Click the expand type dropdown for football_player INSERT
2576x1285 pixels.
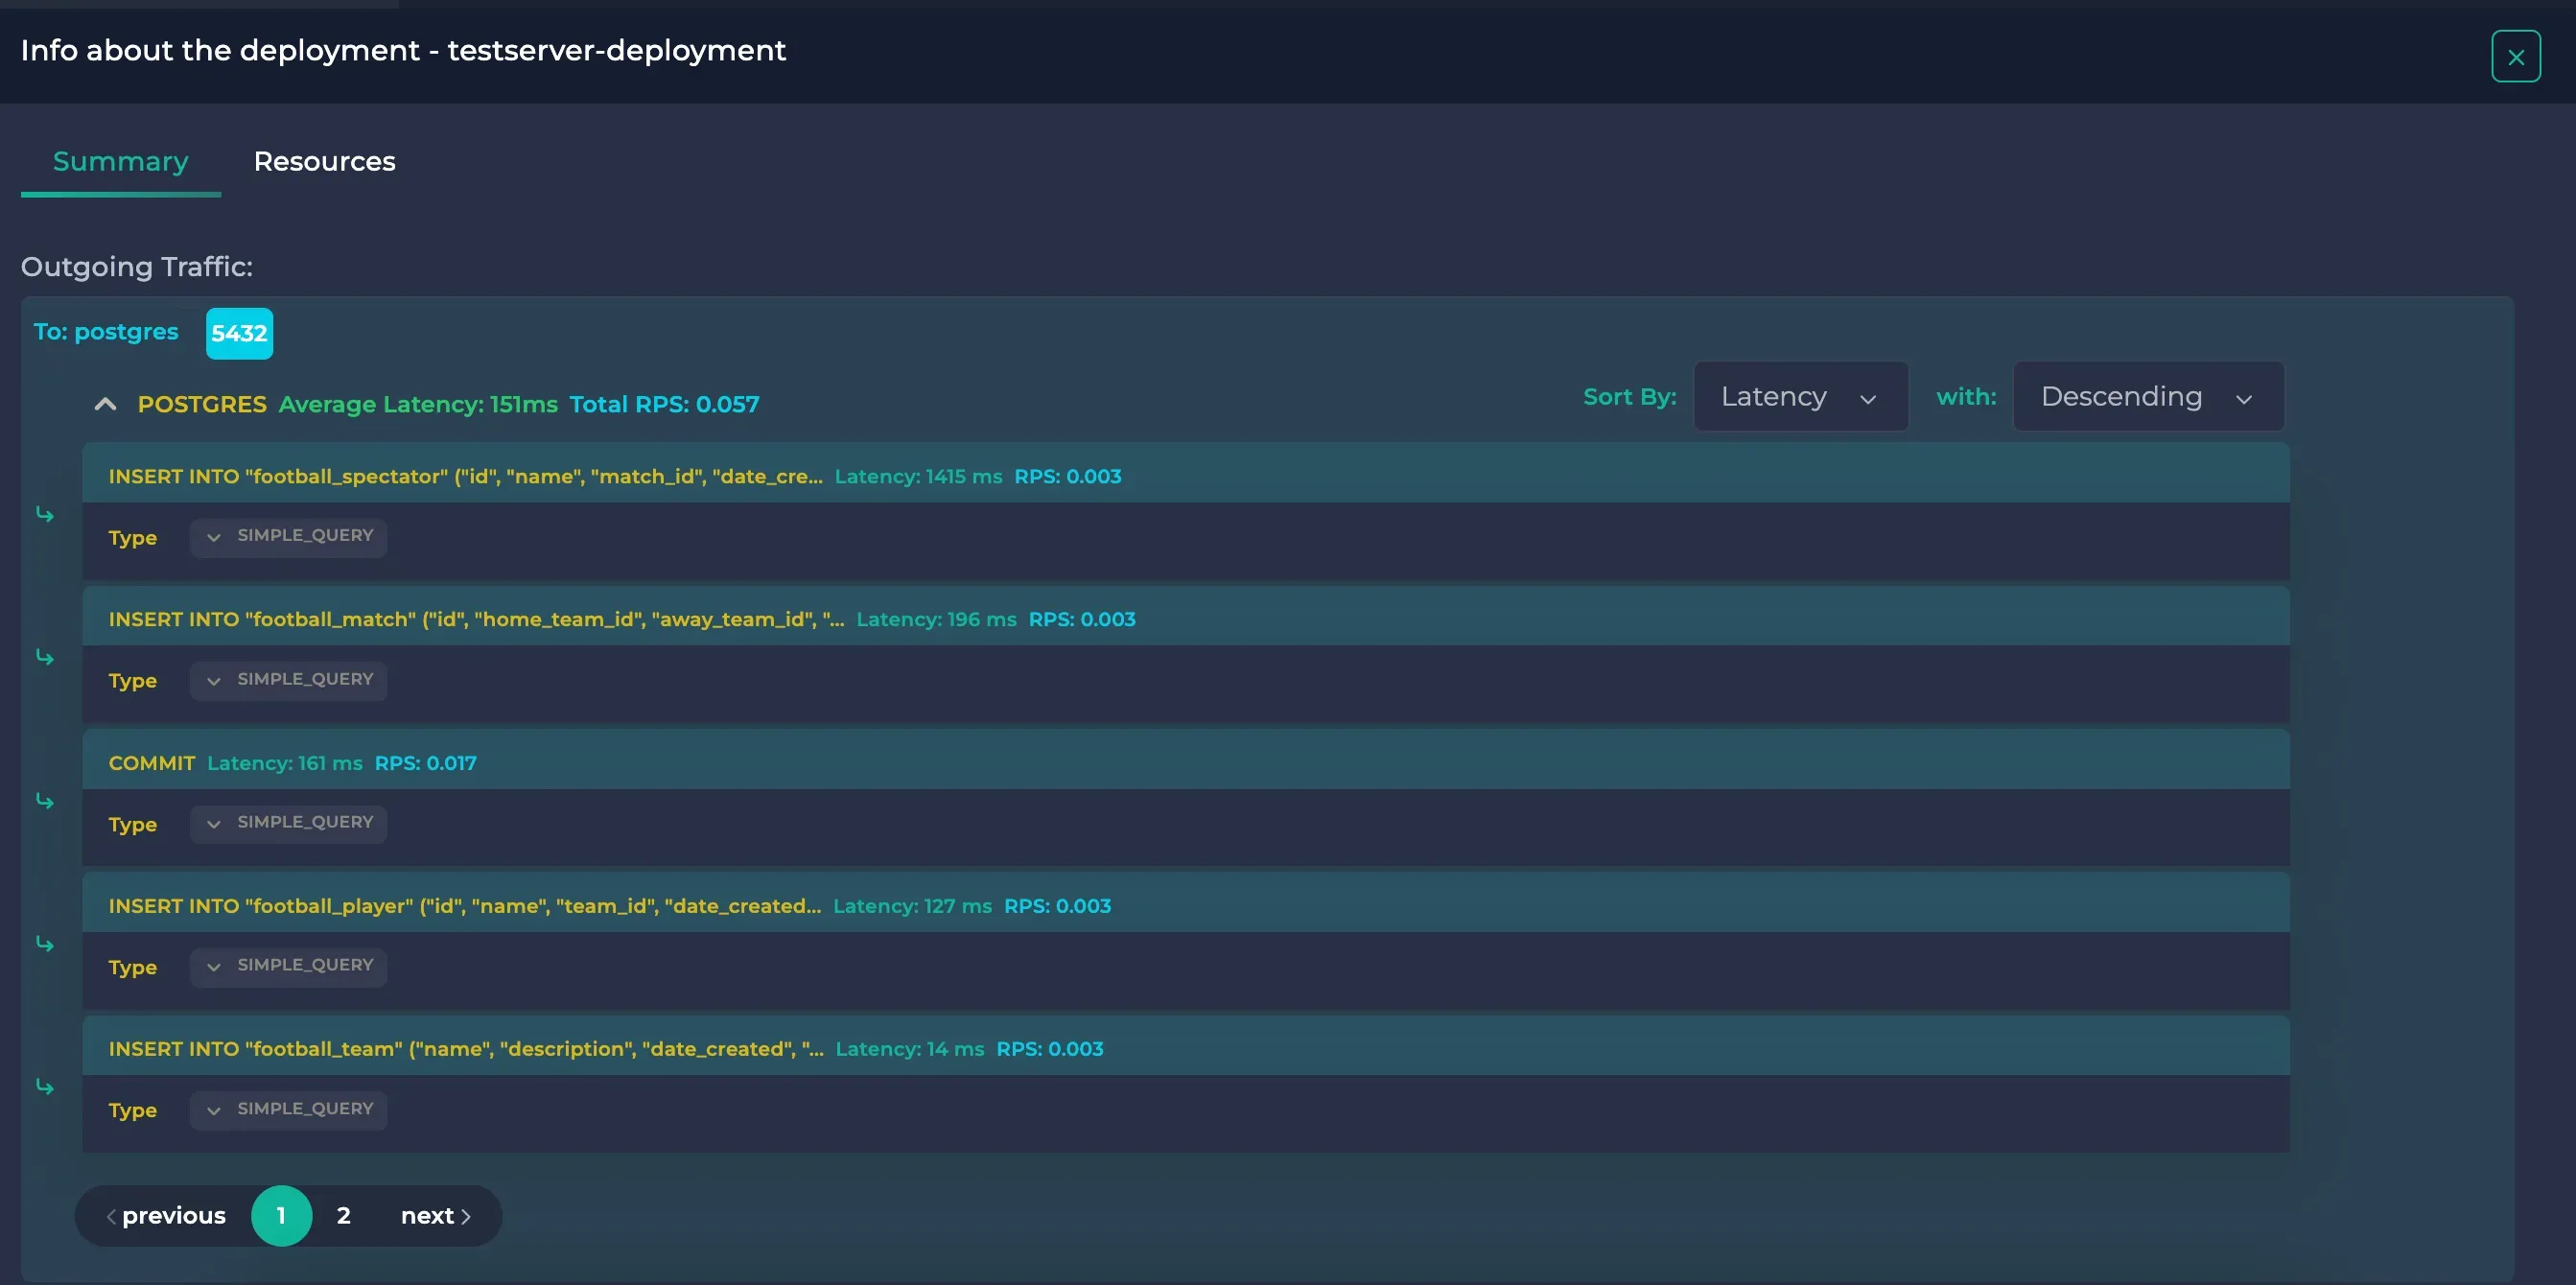coord(214,967)
